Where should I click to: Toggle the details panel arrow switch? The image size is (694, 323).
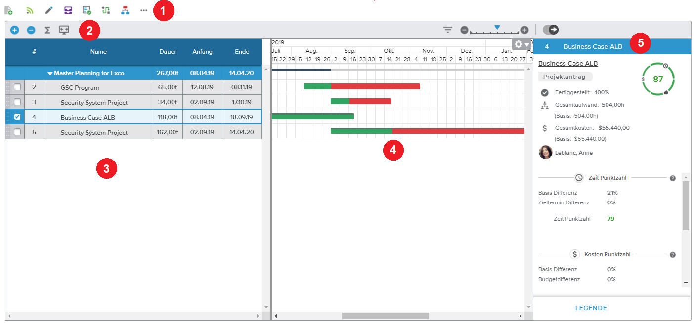click(551, 30)
